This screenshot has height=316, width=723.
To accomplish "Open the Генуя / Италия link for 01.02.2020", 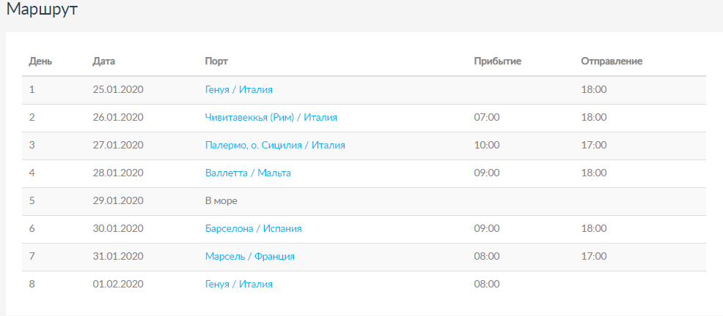I will [239, 284].
